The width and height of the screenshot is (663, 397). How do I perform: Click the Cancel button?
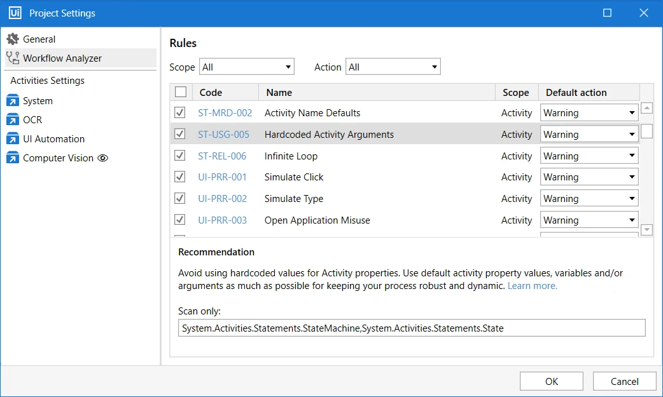coord(625,381)
